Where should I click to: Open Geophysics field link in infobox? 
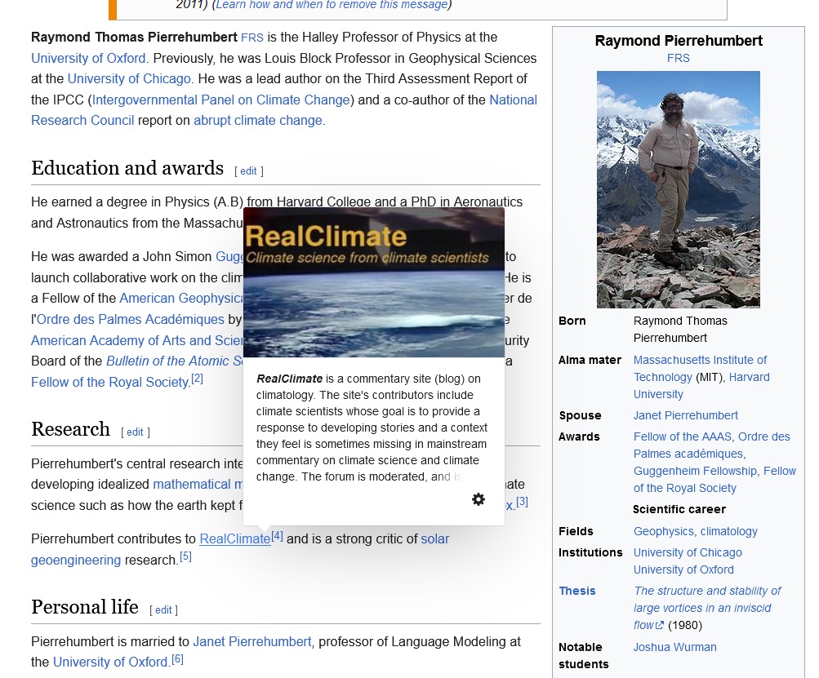tap(663, 532)
